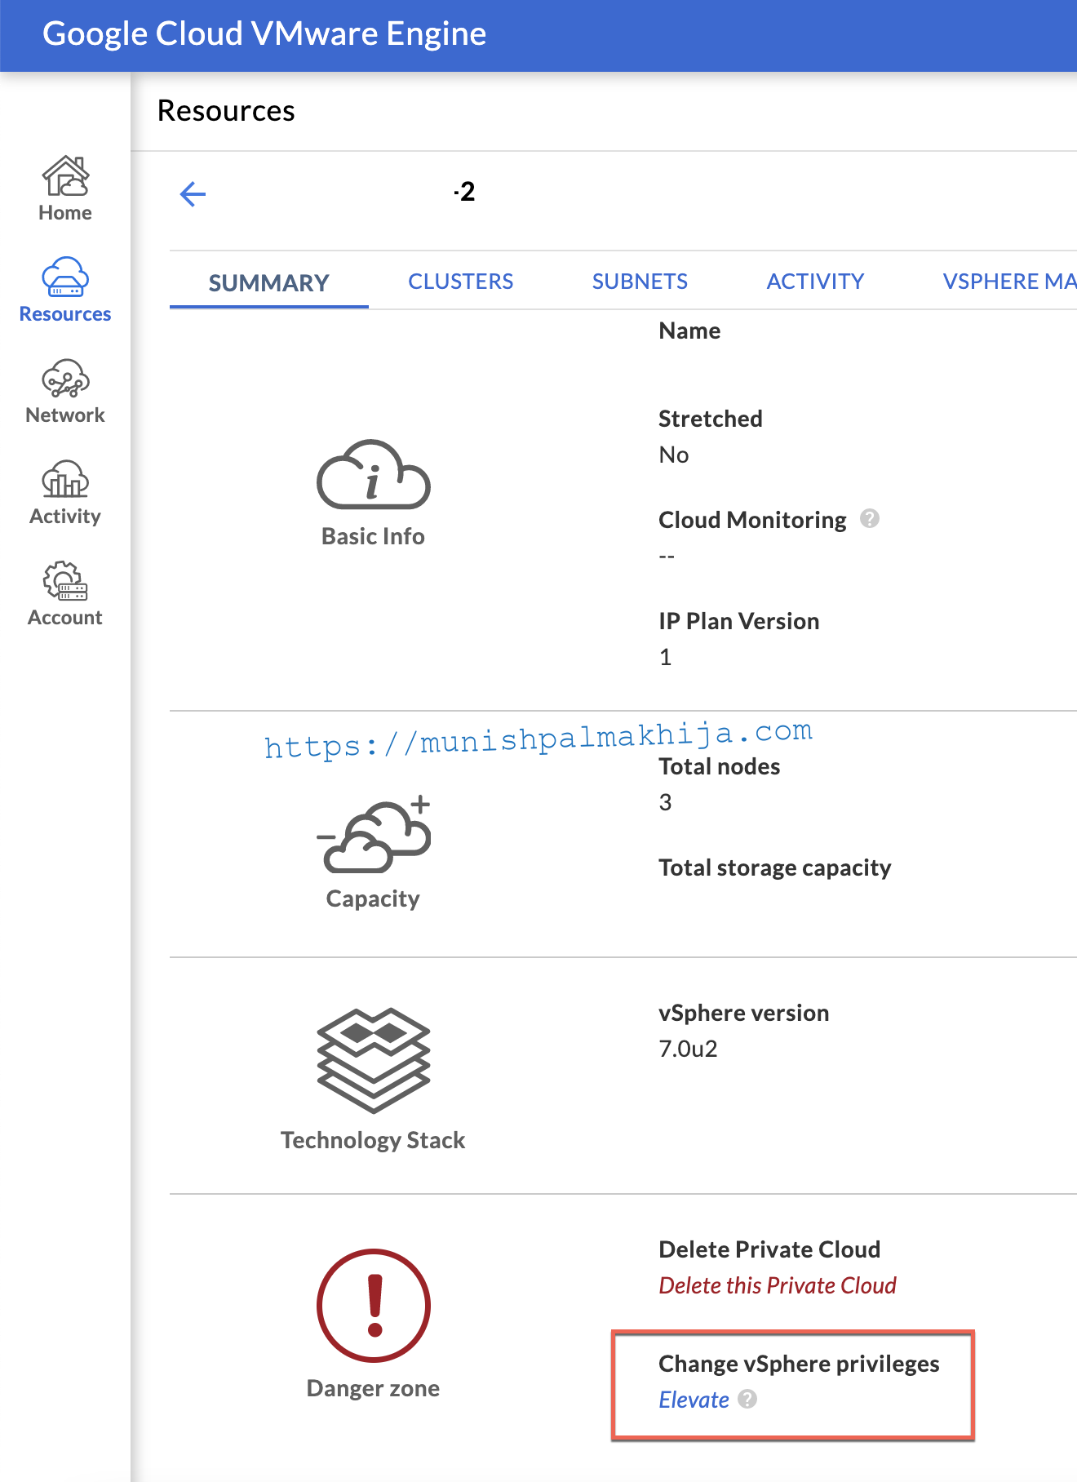
Task: Click help icon next to Elevate
Action: (x=747, y=1400)
